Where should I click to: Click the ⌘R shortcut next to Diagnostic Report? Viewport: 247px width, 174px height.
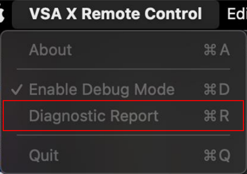216,116
